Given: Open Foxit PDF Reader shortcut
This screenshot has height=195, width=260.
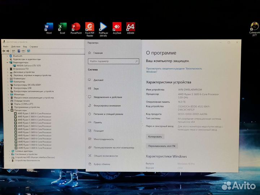Looking at the screenshot, I should click(x=90, y=27).
